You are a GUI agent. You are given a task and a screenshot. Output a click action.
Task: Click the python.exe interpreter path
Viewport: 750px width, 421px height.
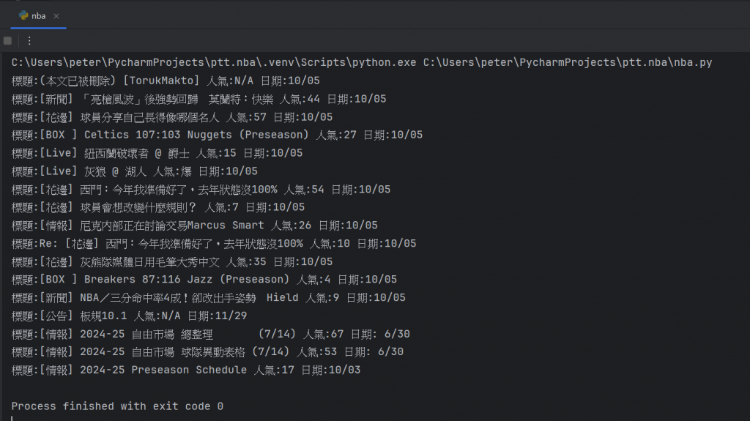pyautogui.click(x=214, y=62)
